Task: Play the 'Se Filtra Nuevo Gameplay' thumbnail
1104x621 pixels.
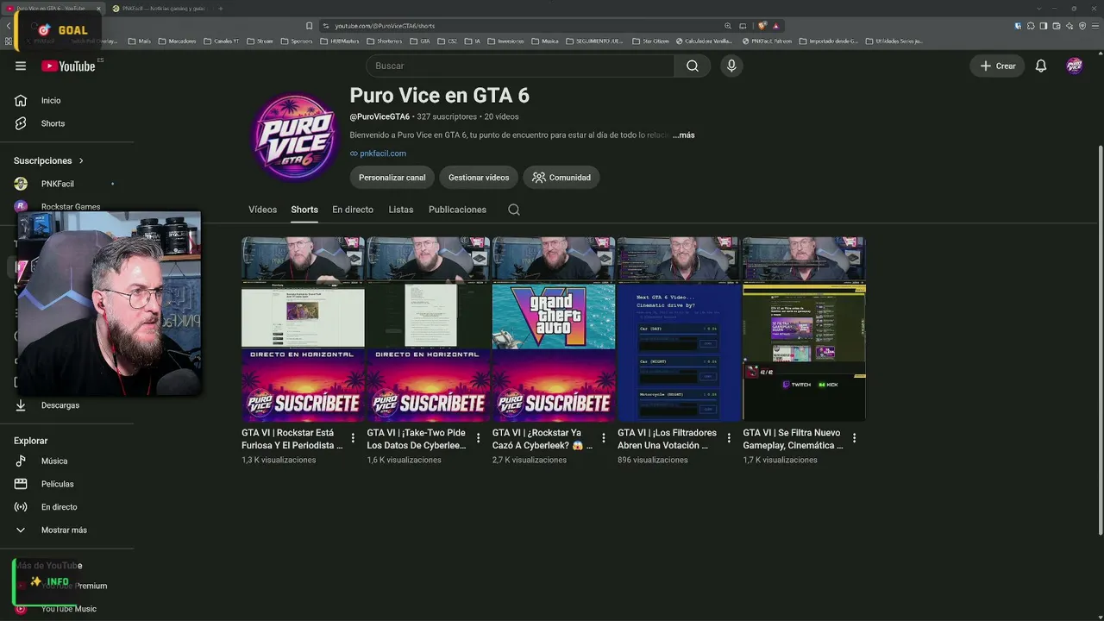Action: pyautogui.click(x=804, y=329)
